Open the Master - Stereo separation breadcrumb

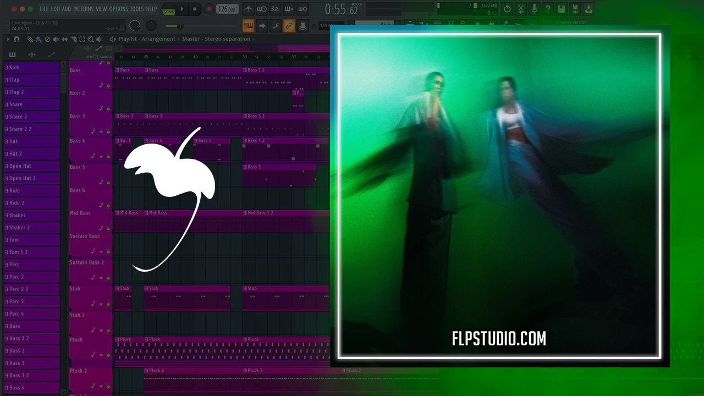point(216,39)
